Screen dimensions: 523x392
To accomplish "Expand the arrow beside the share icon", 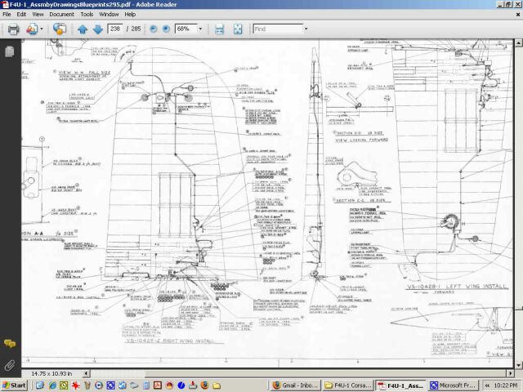I will coord(42,29).
